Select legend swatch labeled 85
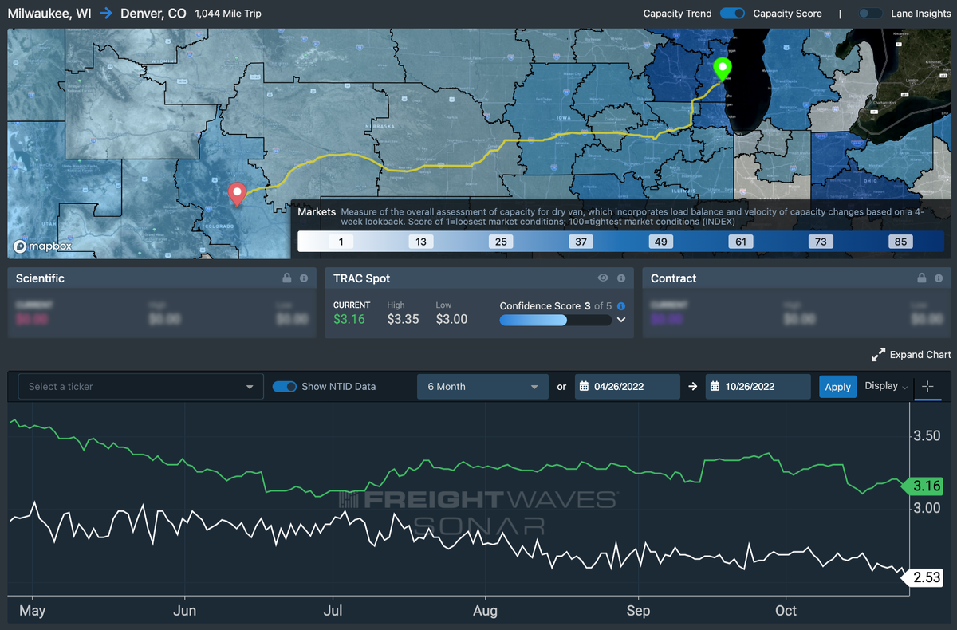This screenshot has height=630, width=957. [x=901, y=242]
